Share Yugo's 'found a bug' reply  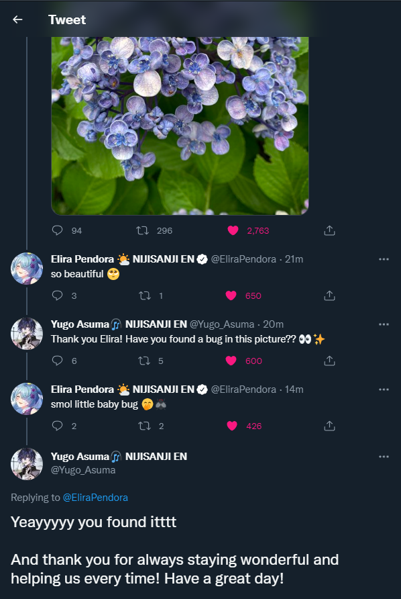tap(329, 361)
